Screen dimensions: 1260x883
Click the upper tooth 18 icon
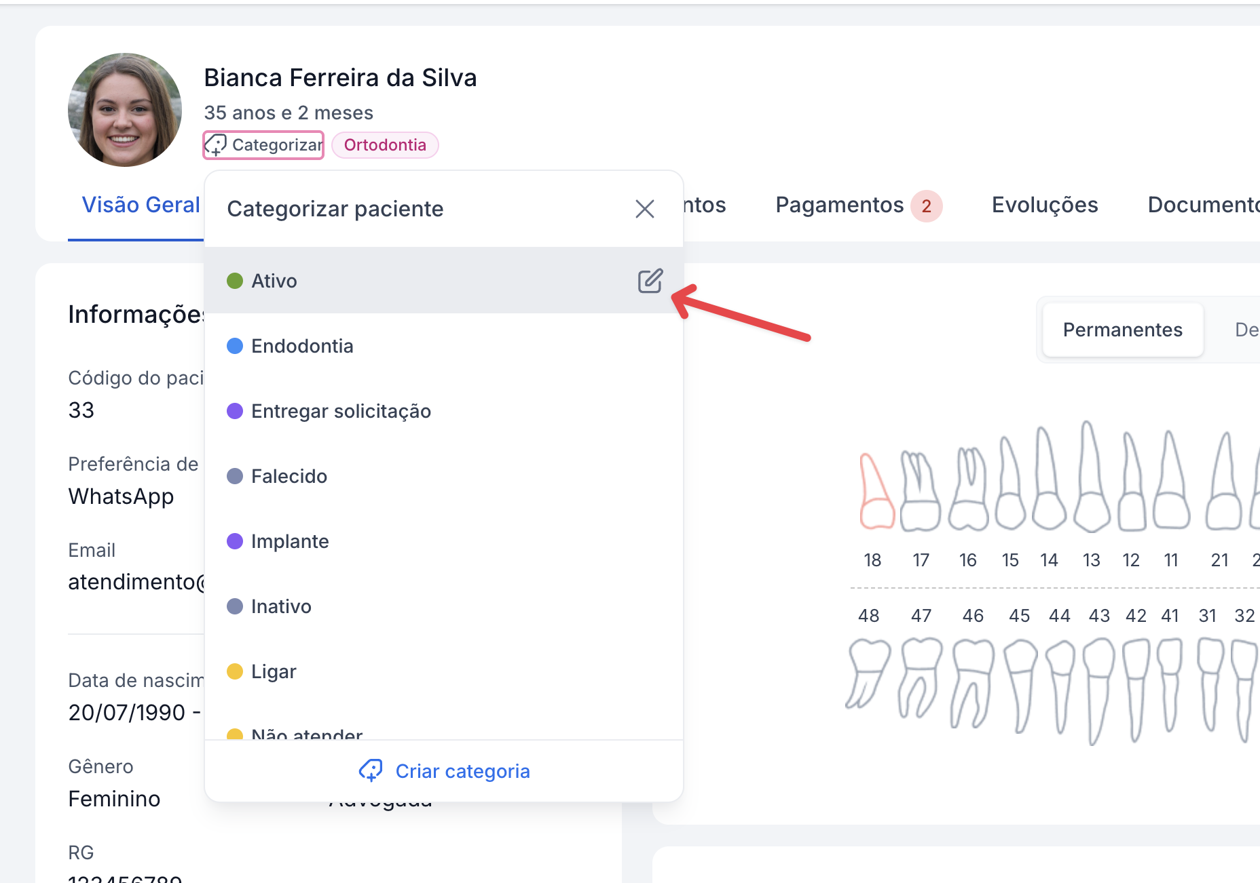click(x=875, y=492)
